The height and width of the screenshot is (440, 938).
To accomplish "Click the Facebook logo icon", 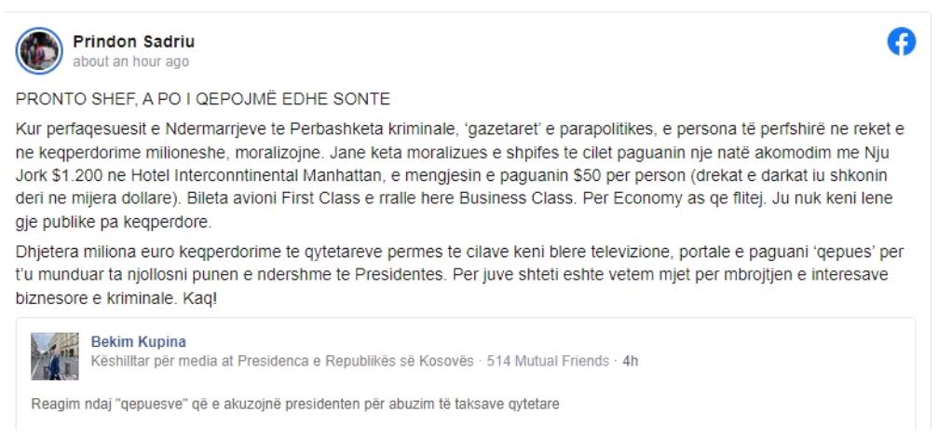I will pos(901,43).
